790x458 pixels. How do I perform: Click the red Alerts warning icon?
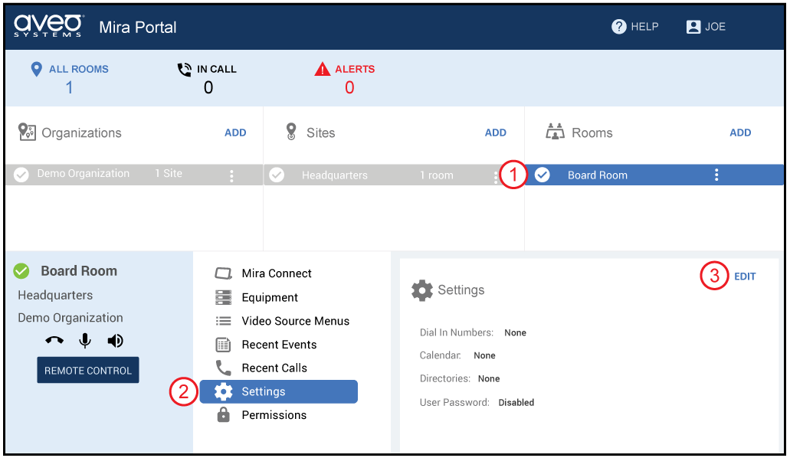323,69
